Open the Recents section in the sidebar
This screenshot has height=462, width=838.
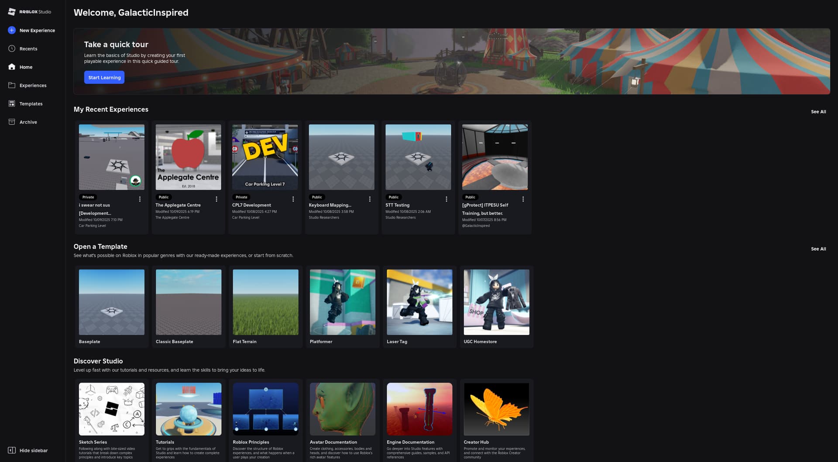click(x=27, y=48)
